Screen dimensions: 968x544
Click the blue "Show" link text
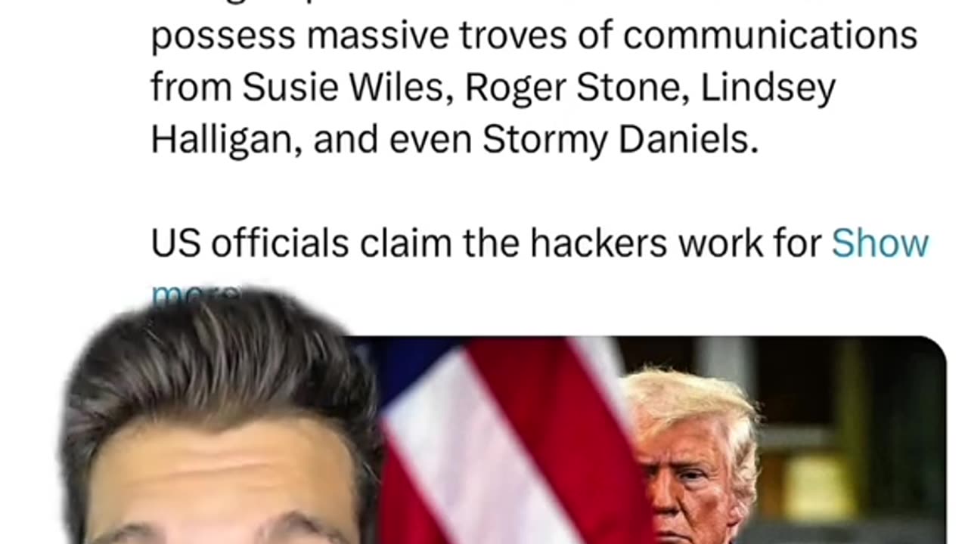880,243
